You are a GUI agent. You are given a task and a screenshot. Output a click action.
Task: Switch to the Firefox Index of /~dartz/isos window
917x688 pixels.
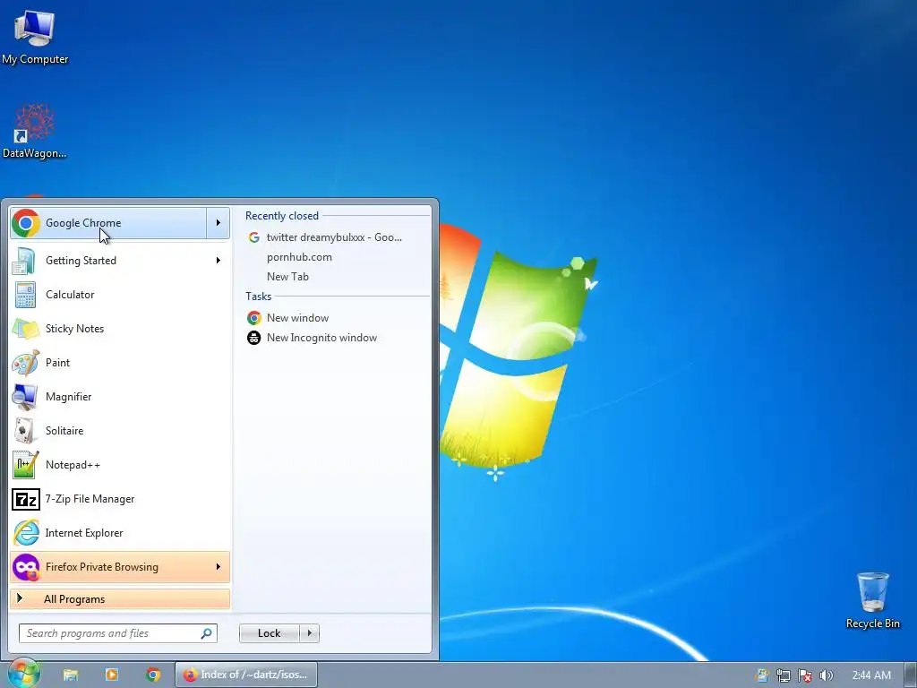coord(246,675)
